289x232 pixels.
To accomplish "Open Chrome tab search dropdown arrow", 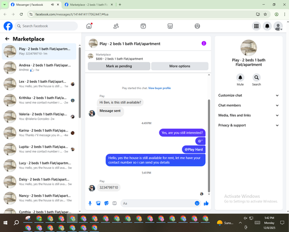I will (5, 5).
